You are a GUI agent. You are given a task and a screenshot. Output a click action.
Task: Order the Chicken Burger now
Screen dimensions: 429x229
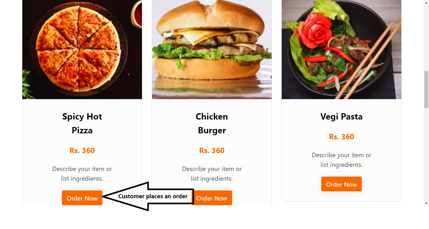(212, 198)
